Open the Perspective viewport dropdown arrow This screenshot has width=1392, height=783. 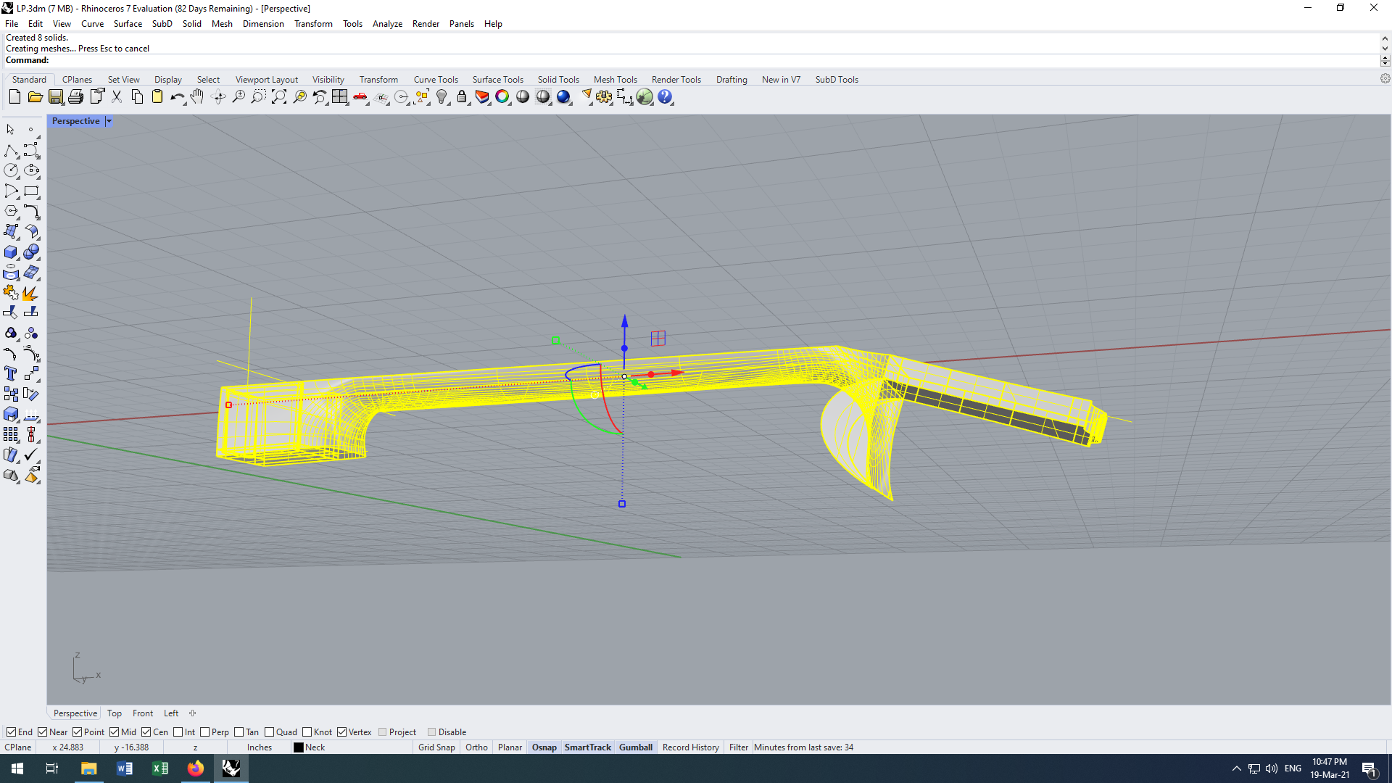click(109, 121)
